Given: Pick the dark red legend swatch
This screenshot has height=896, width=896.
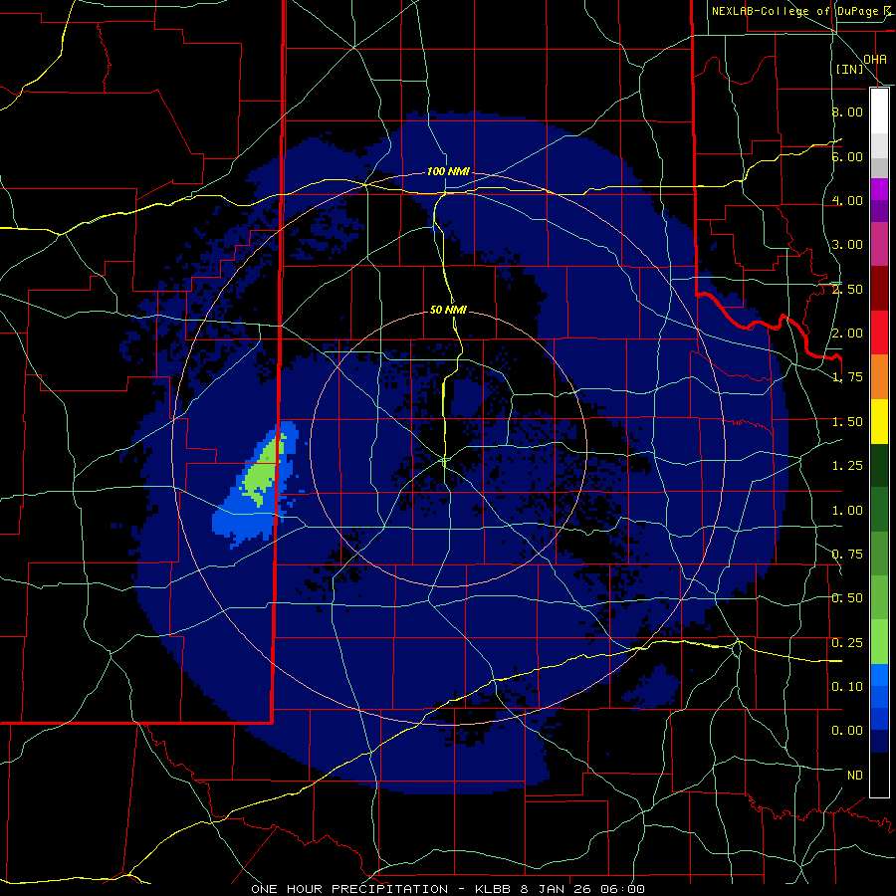Looking at the screenshot, I should pyautogui.click(x=879, y=289).
